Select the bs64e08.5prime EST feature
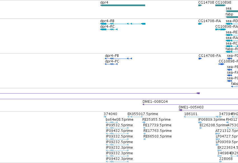Image resolution: width=238 pixels, height=163 pixels. (112, 122)
